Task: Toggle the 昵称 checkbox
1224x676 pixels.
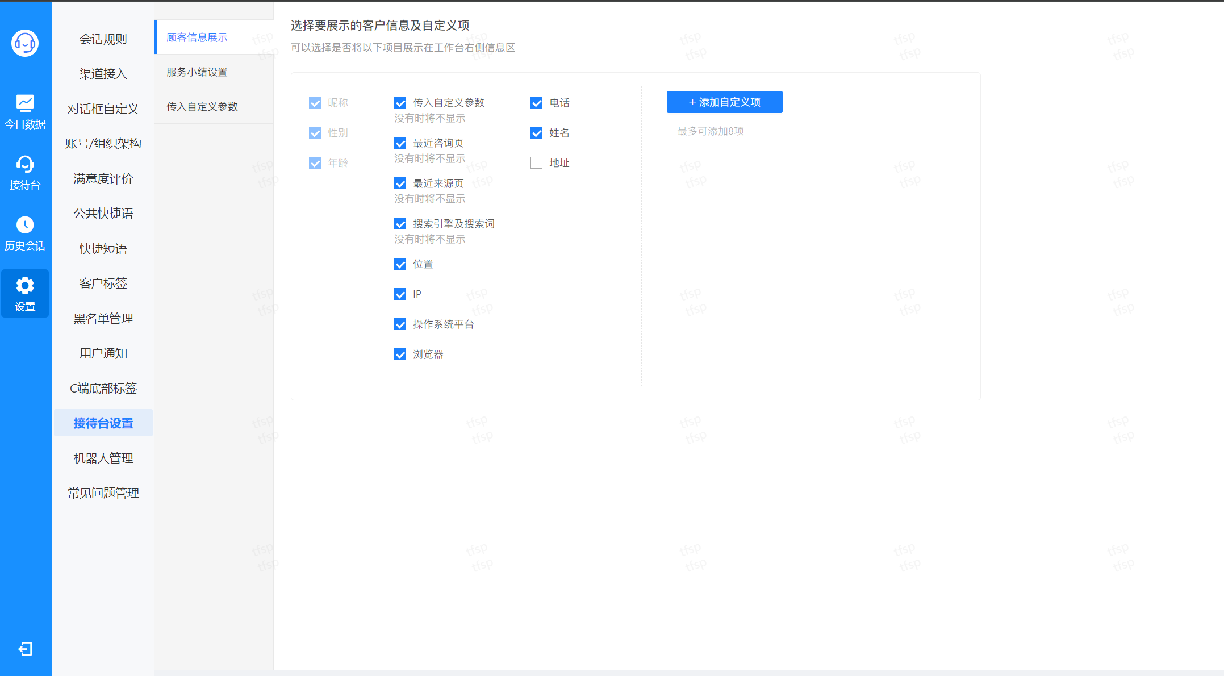Action: (x=315, y=103)
